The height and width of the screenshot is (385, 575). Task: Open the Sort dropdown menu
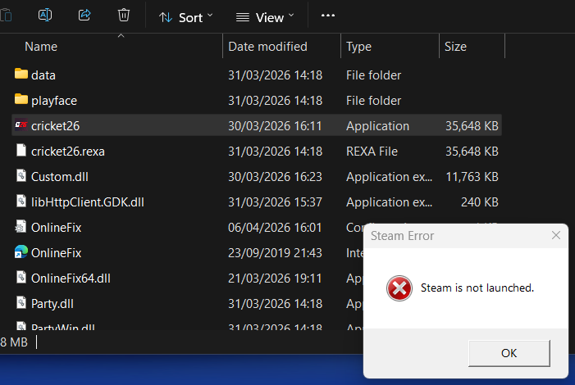pos(185,17)
